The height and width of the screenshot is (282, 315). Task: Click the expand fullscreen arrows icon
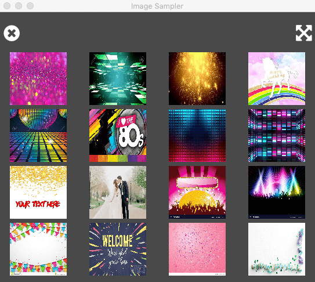[x=304, y=33]
